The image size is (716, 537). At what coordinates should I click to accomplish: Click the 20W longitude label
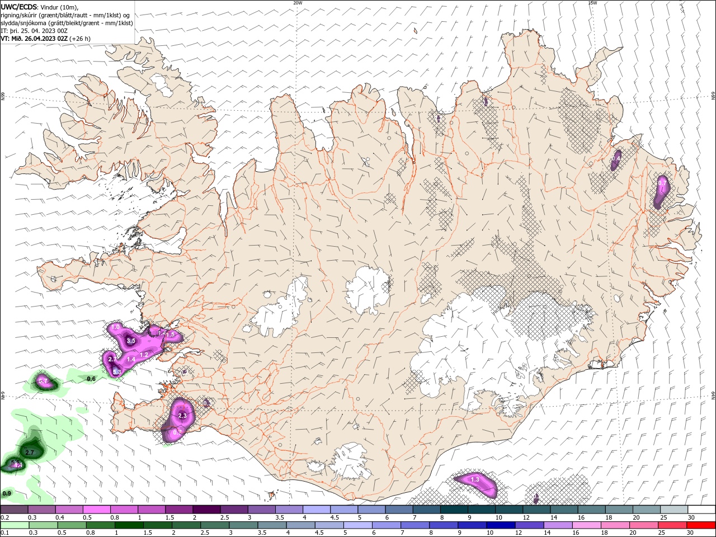pyautogui.click(x=298, y=3)
